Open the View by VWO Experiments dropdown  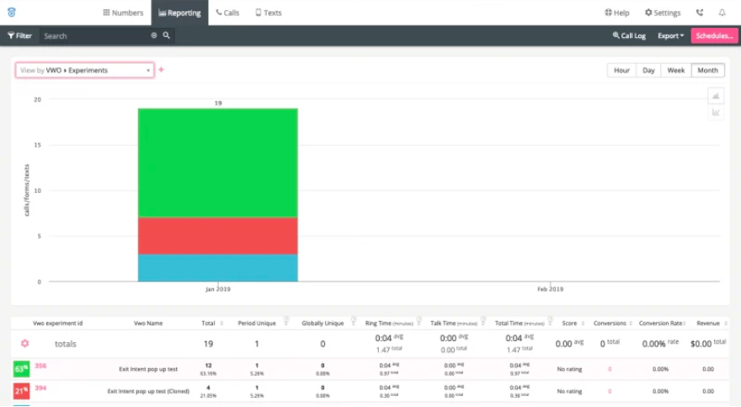(x=85, y=71)
